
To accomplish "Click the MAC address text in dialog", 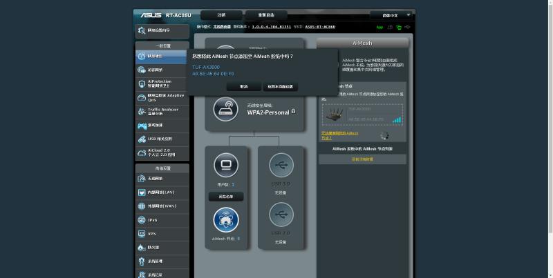I will [x=213, y=74].
